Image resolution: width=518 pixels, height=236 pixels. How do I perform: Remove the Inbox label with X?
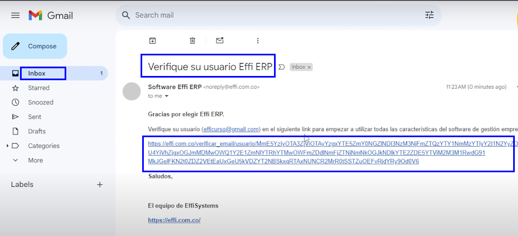(309, 67)
